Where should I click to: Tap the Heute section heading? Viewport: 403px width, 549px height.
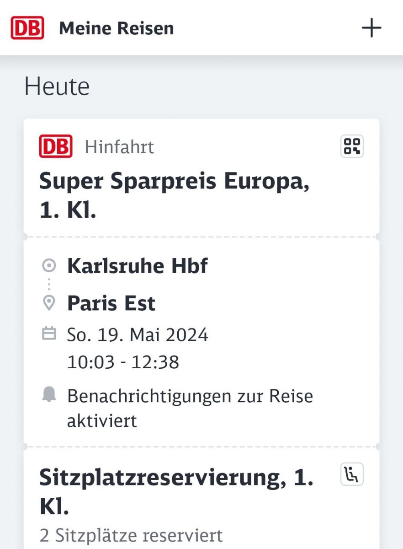[x=57, y=86]
